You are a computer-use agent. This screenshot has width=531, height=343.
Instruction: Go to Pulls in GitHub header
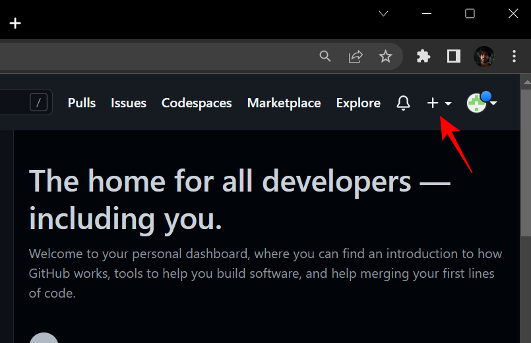(82, 103)
